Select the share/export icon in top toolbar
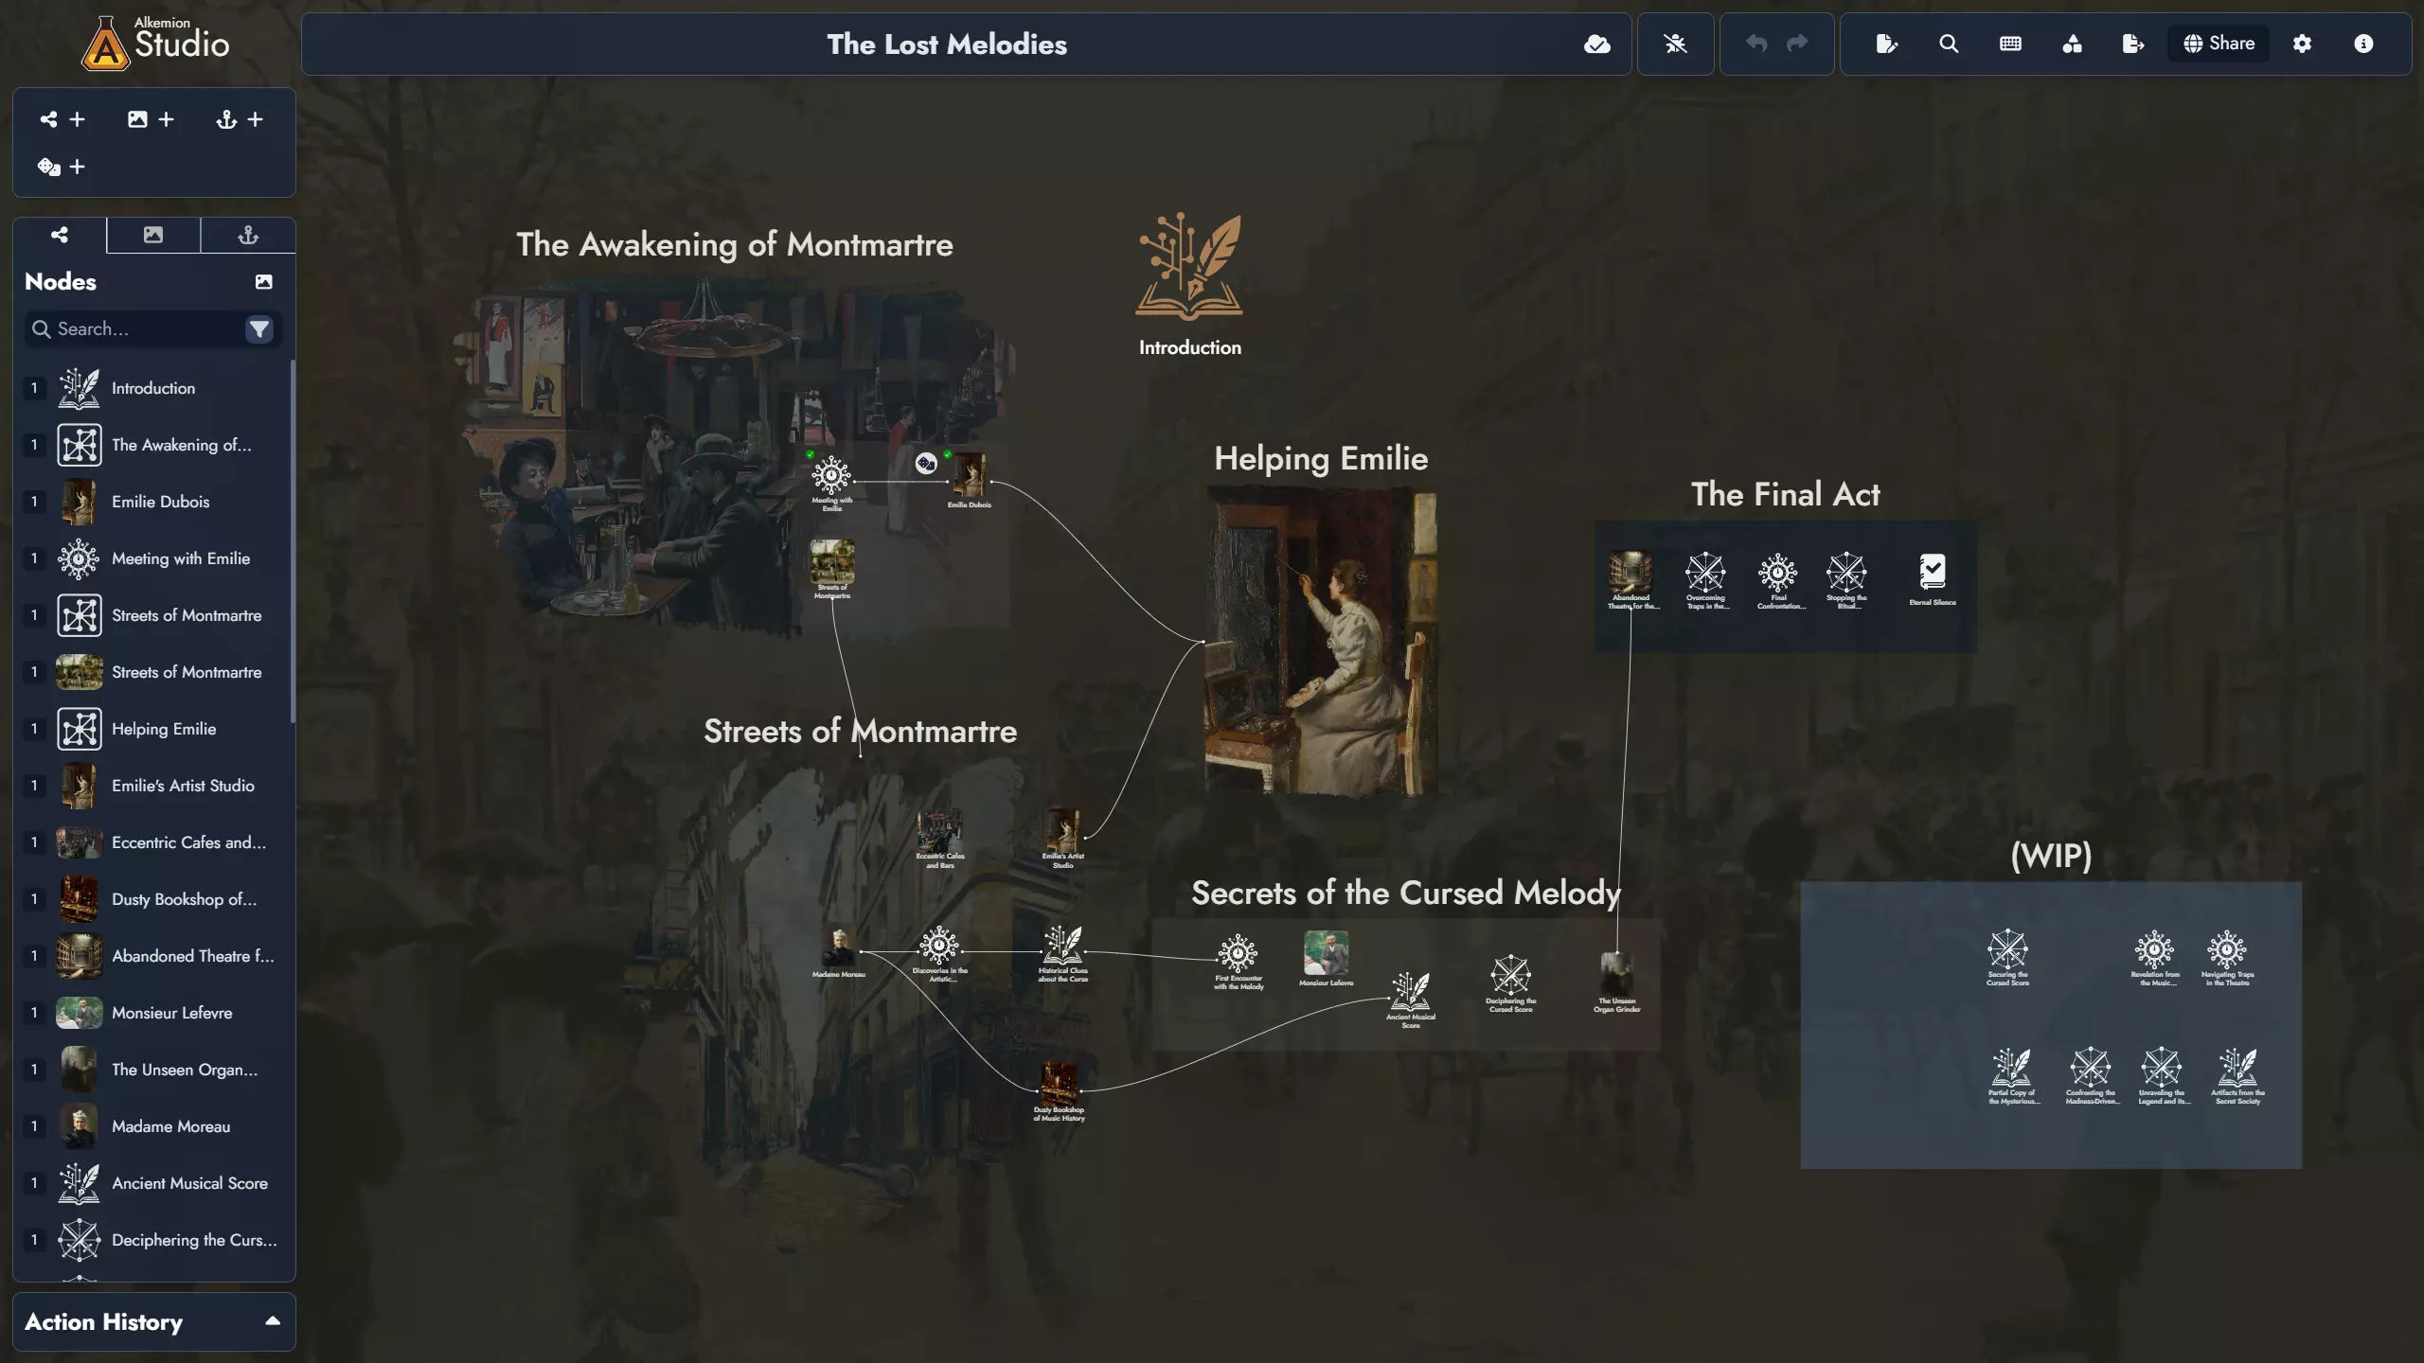The width and height of the screenshot is (2424, 1363). click(x=2132, y=44)
